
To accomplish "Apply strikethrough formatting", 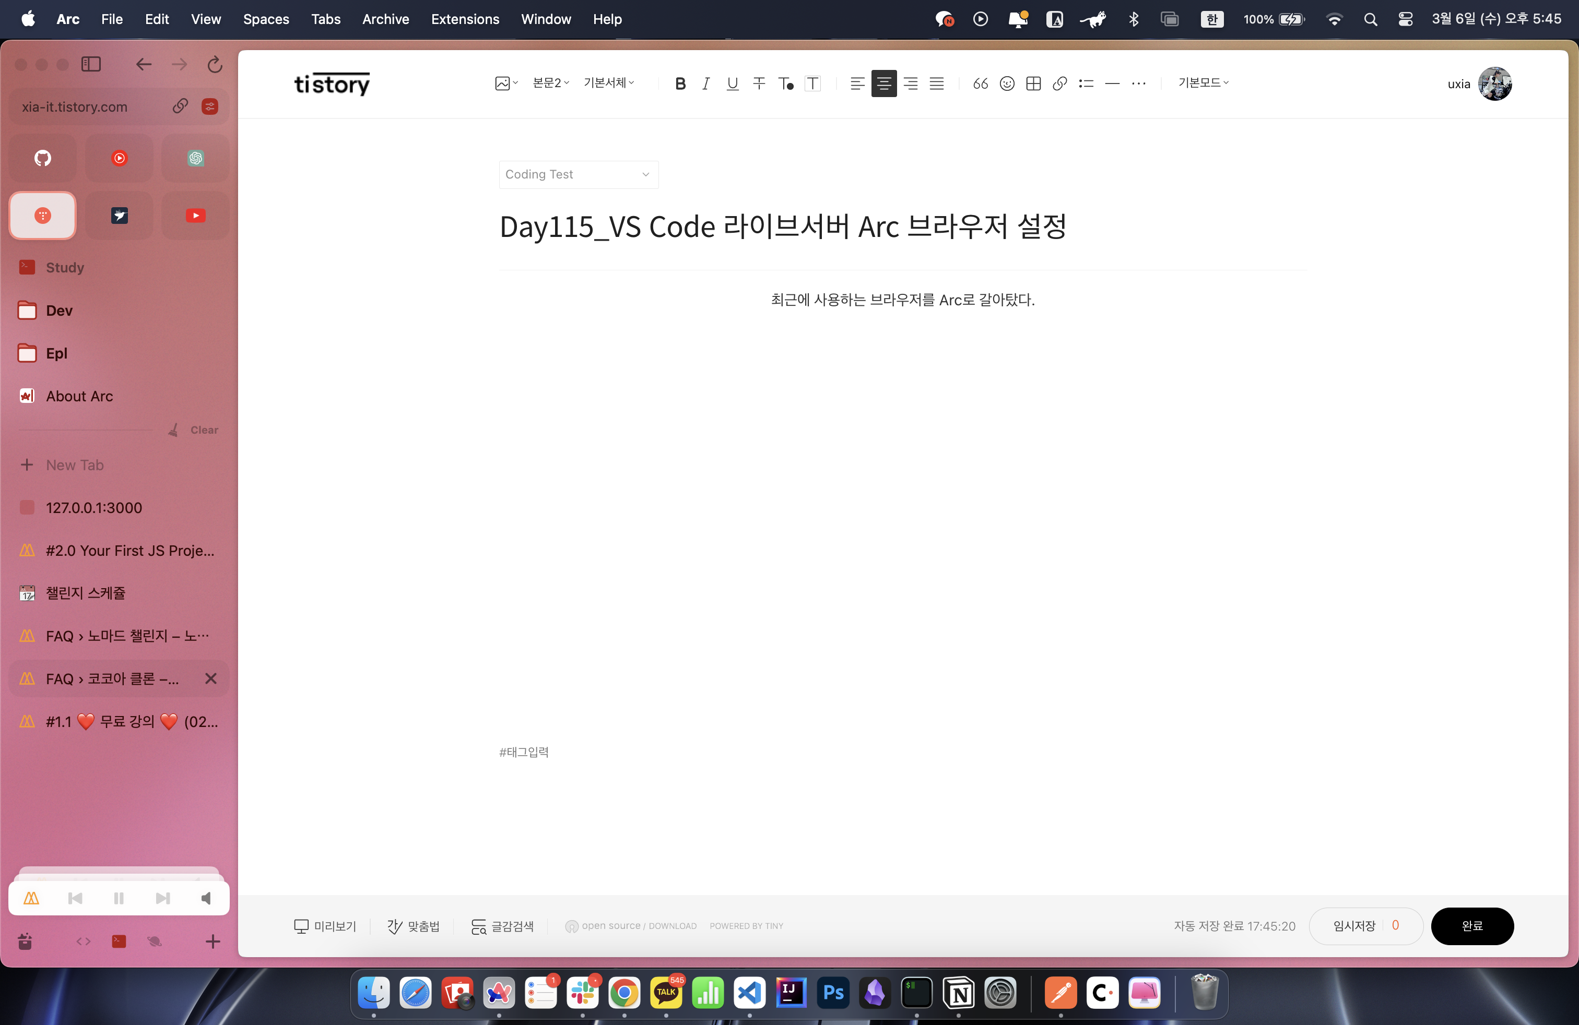I will (759, 84).
